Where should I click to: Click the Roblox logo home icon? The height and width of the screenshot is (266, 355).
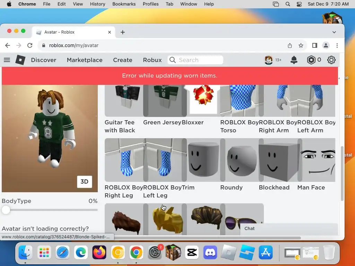point(20,60)
